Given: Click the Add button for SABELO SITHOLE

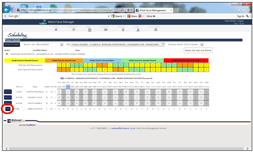Looking at the screenshot, I should tap(8, 109).
